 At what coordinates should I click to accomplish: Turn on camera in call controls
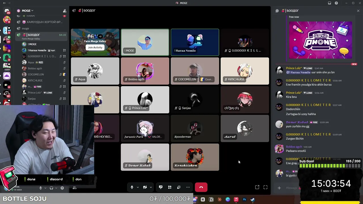click(145, 187)
